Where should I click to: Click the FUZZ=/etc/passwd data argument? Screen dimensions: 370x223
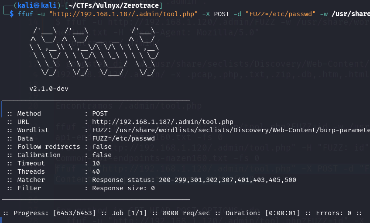[x=281, y=14]
